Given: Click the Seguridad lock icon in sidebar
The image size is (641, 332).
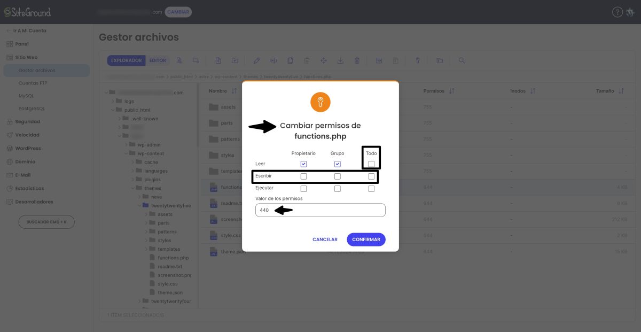Looking at the screenshot, I should click(x=10, y=121).
